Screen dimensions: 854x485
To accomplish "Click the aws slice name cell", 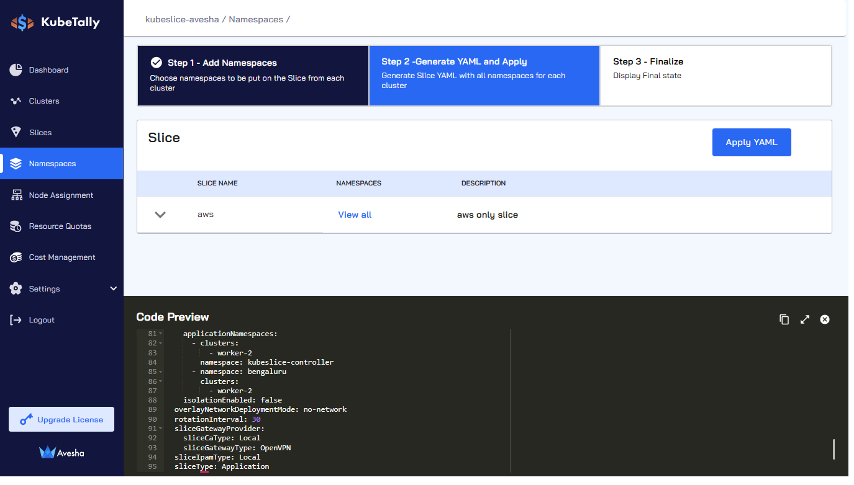I will pyautogui.click(x=206, y=215).
